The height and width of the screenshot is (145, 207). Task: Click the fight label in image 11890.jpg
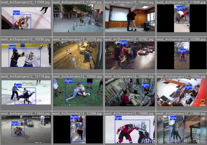click(x=173, y=118)
